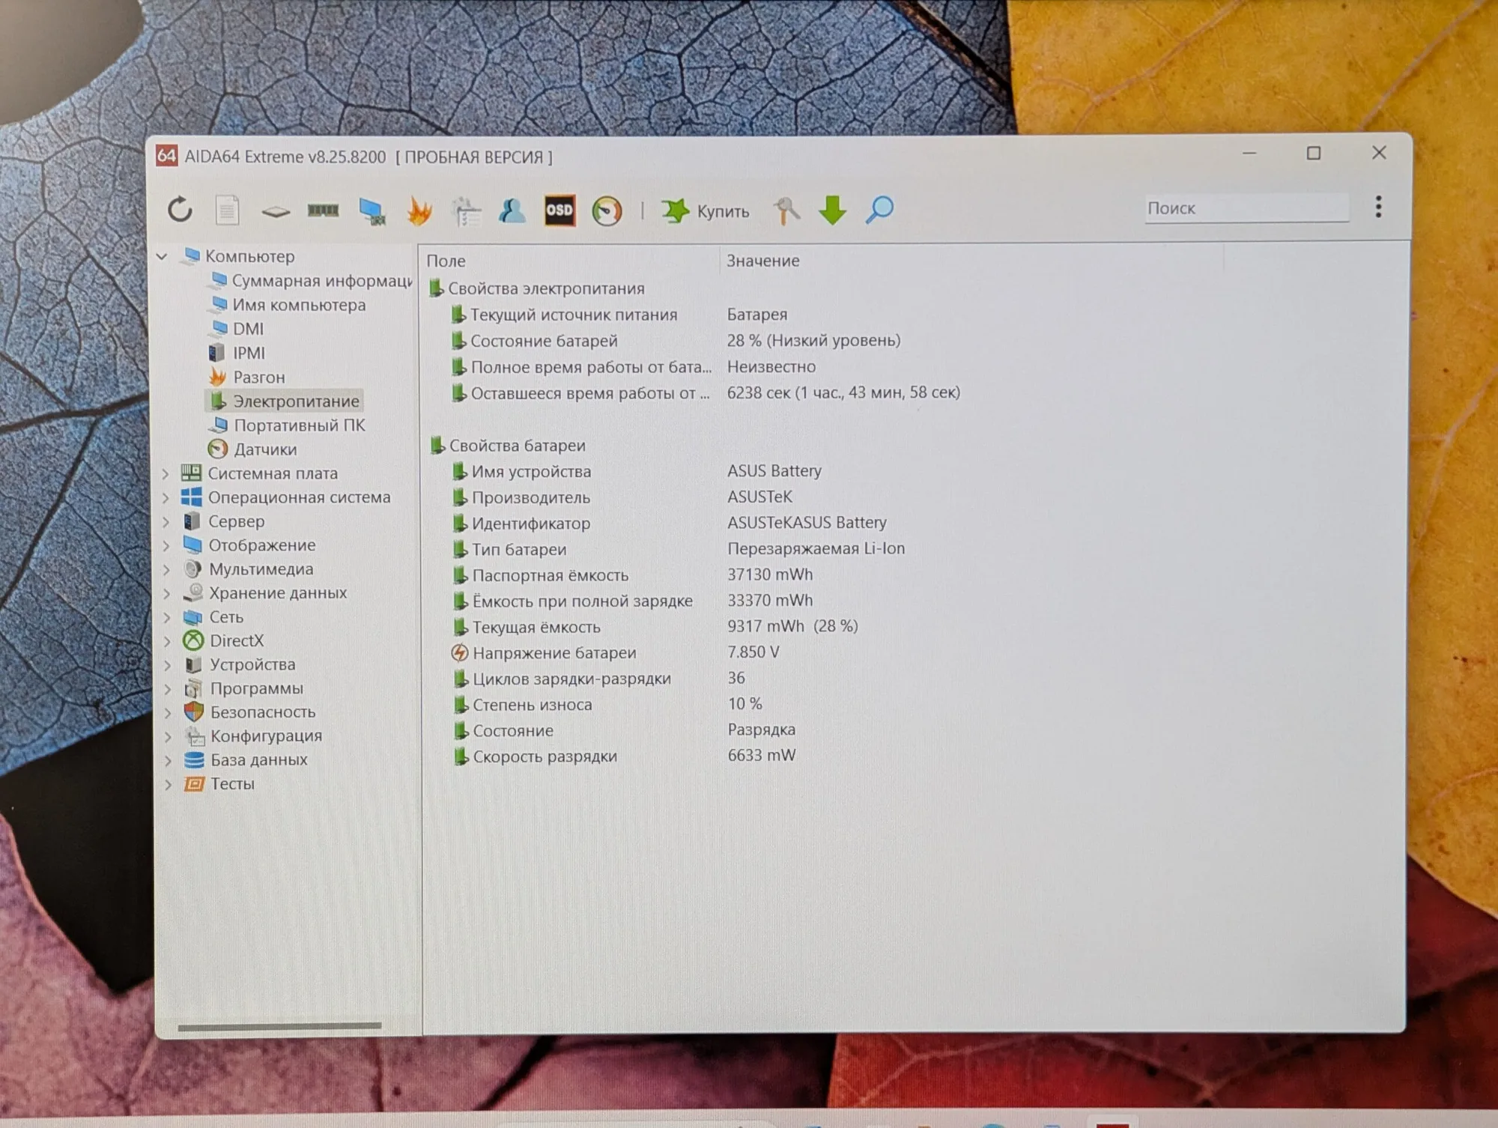The height and width of the screenshot is (1128, 1498).
Task: Open the disk benchmark toolbar icon
Action: pyautogui.click(x=275, y=211)
